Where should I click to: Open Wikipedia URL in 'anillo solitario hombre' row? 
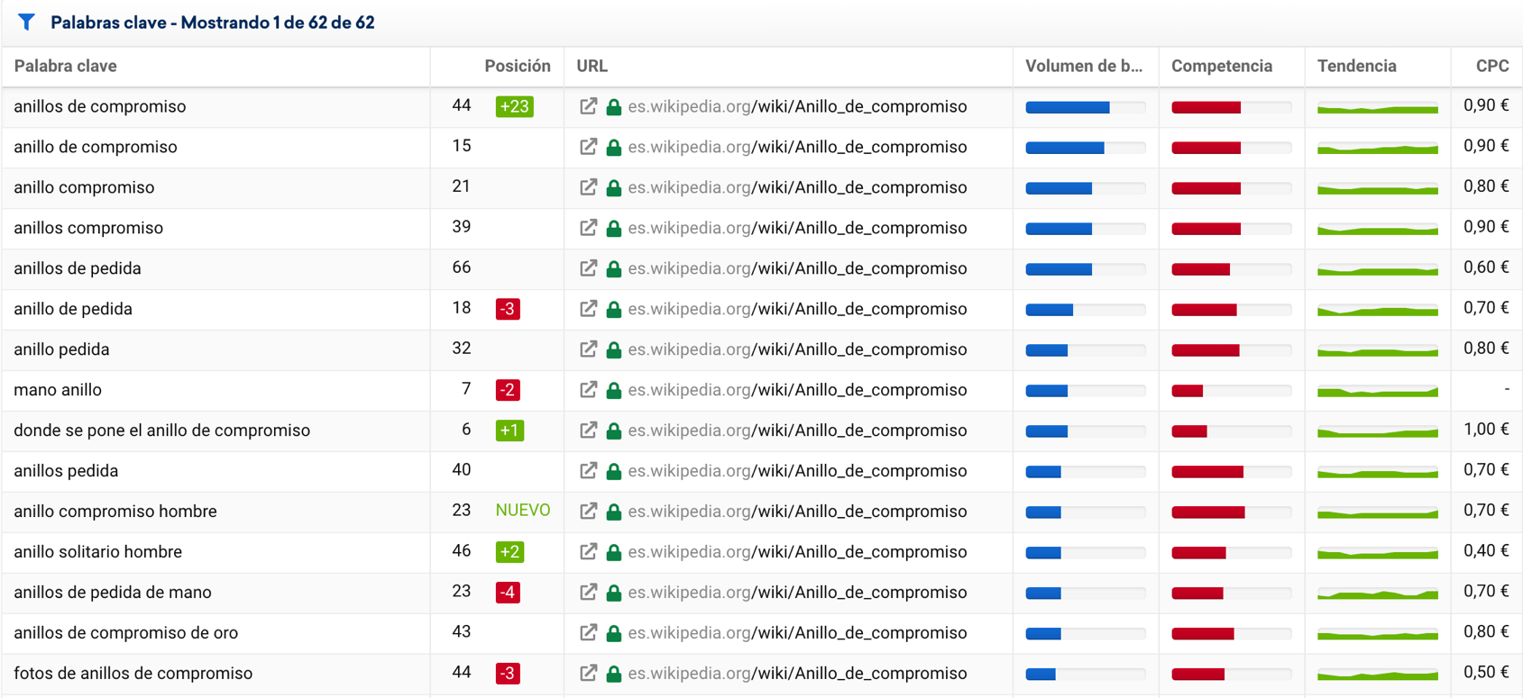click(x=798, y=552)
